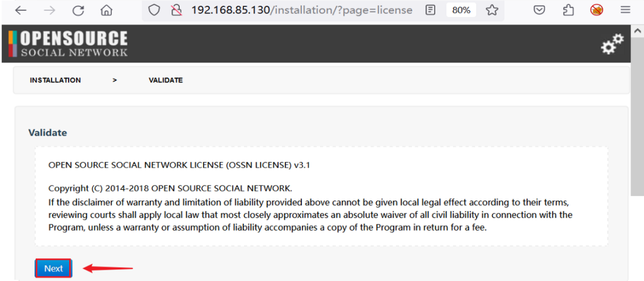Select the VALIDATE breadcrumb step
644x281 pixels.
(166, 80)
